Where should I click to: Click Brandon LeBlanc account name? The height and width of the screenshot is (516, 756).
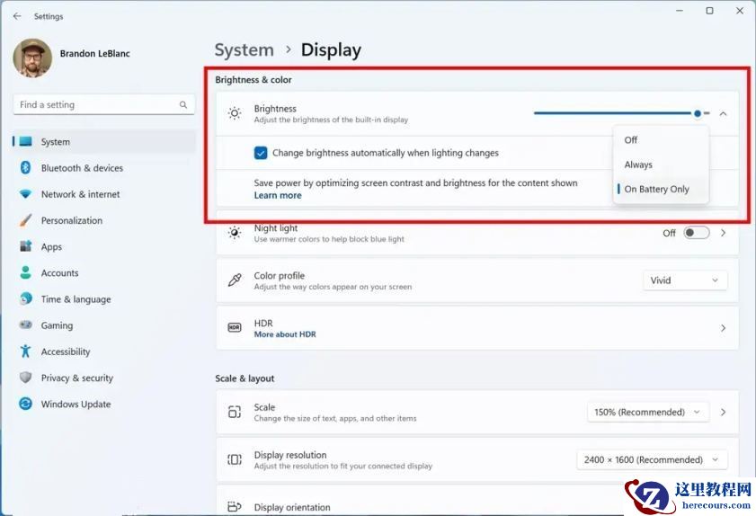[95, 54]
